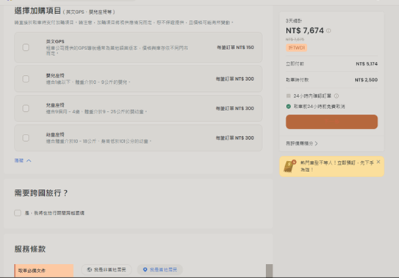The height and width of the screenshot is (278, 399).
Task: Click globe icon on non-local resident chip
Action: [x=89, y=270]
